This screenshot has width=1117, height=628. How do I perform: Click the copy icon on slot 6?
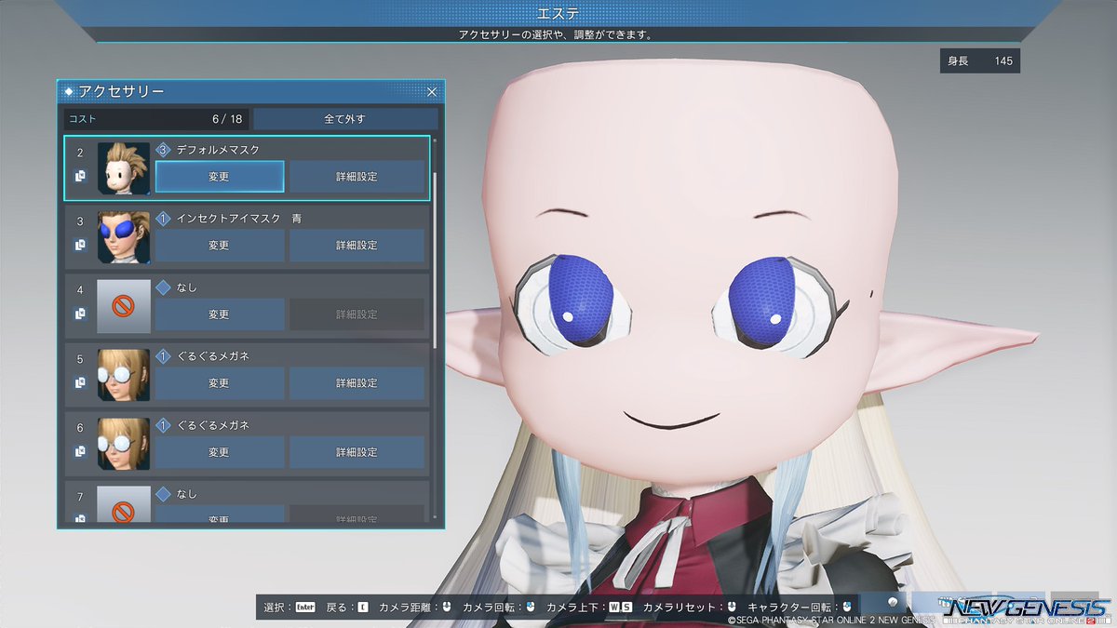click(x=80, y=452)
